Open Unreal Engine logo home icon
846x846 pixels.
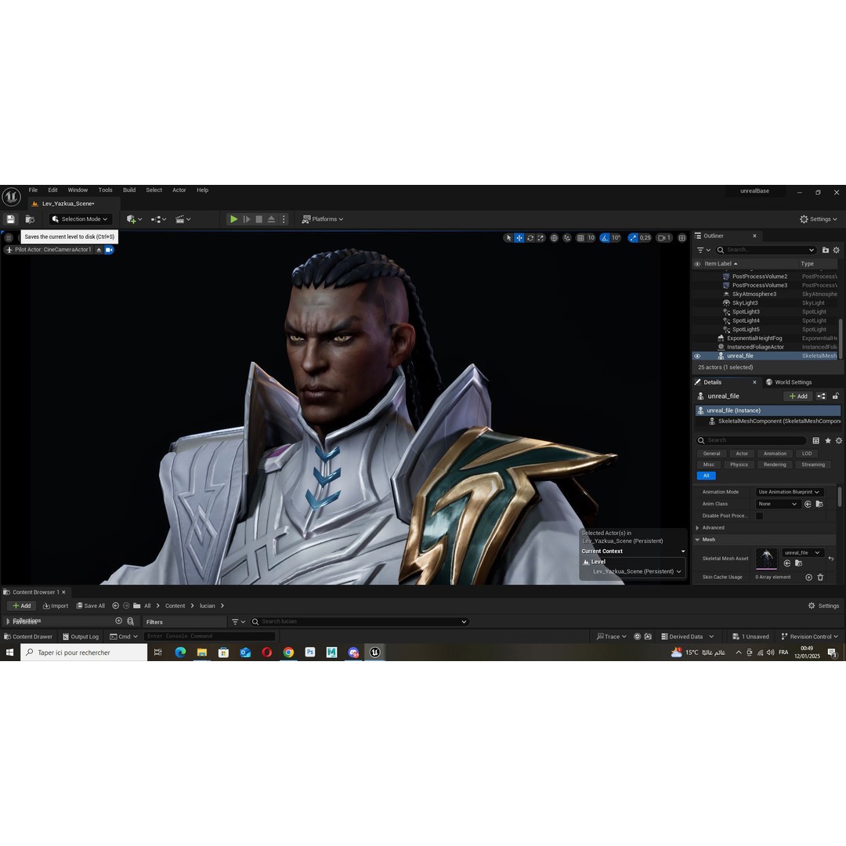11,197
